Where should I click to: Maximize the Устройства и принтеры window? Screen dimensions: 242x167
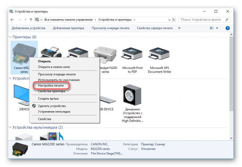tap(216, 12)
